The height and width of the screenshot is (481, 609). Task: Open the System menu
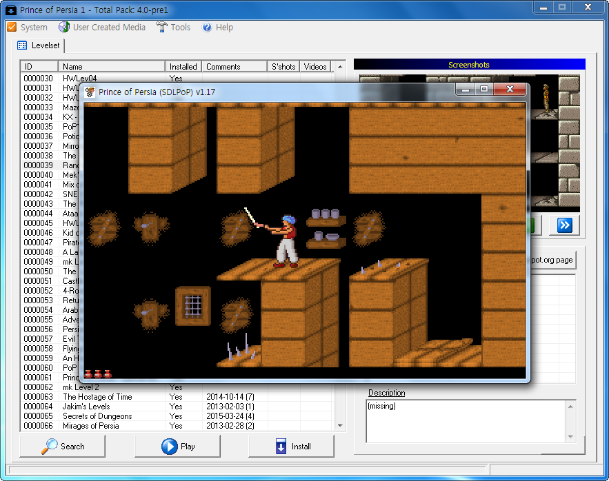pos(27,27)
